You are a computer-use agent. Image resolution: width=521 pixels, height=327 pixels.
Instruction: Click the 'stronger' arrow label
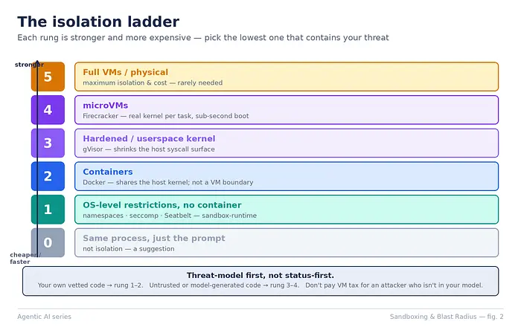coord(29,65)
